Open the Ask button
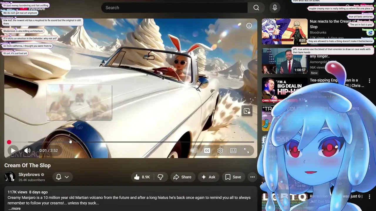This screenshot has height=211, width=376. 208,177
